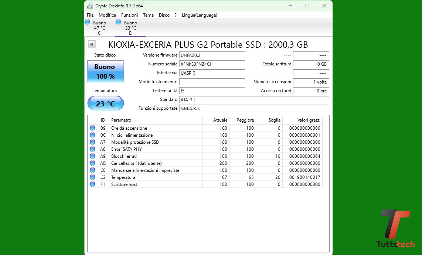Viewport: 422px width, 255px height.
Task: Click the "Scritture host" parameter text
Action: point(124,184)
